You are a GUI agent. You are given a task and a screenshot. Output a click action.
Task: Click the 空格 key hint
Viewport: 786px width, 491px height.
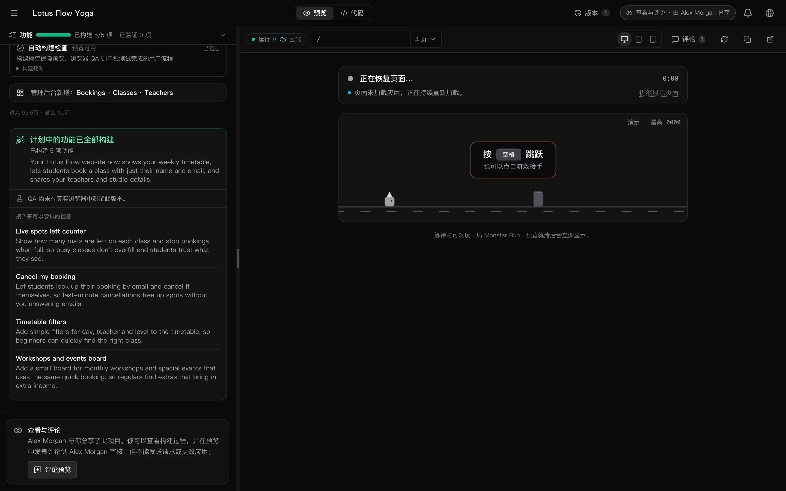(509, 155)
